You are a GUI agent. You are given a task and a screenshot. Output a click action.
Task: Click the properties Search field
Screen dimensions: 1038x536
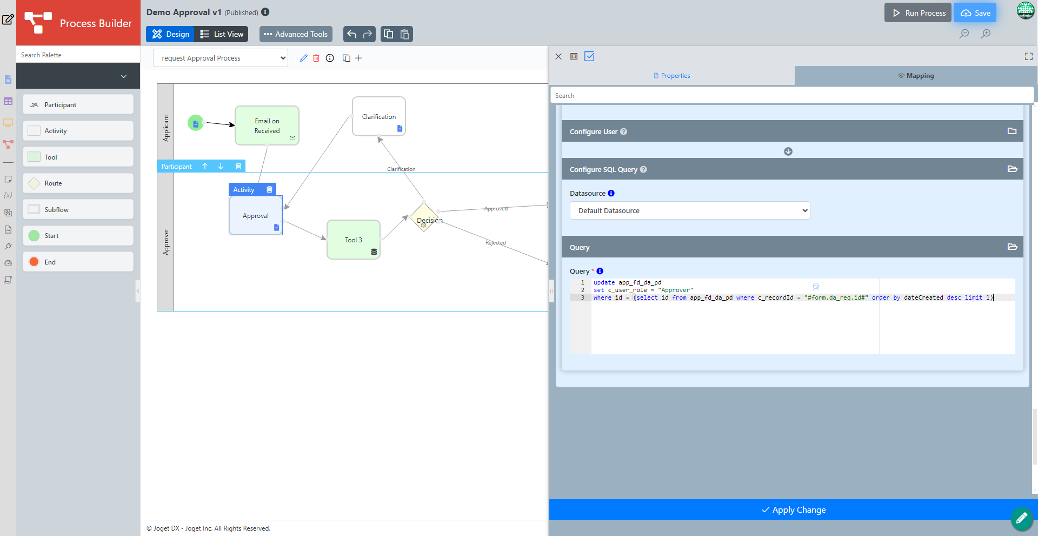click(792, 96)
